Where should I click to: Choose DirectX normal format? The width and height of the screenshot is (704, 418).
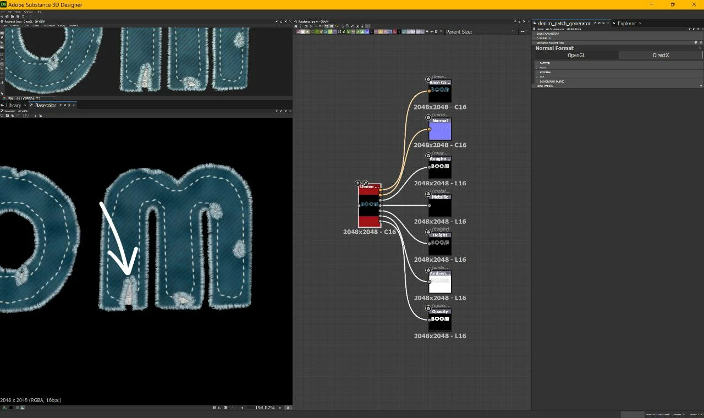coord(661,55)
